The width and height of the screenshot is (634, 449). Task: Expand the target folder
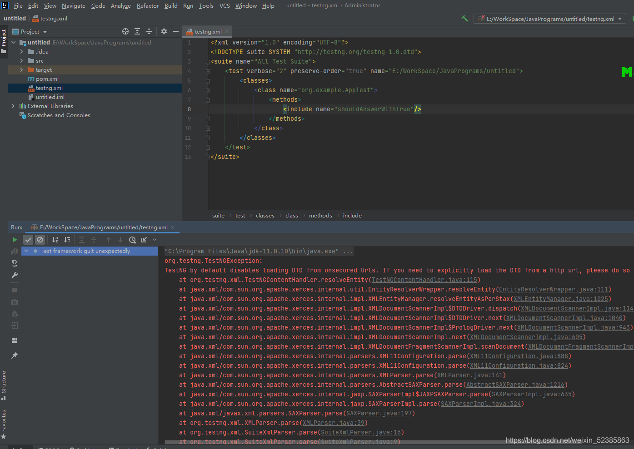[21, 69]
